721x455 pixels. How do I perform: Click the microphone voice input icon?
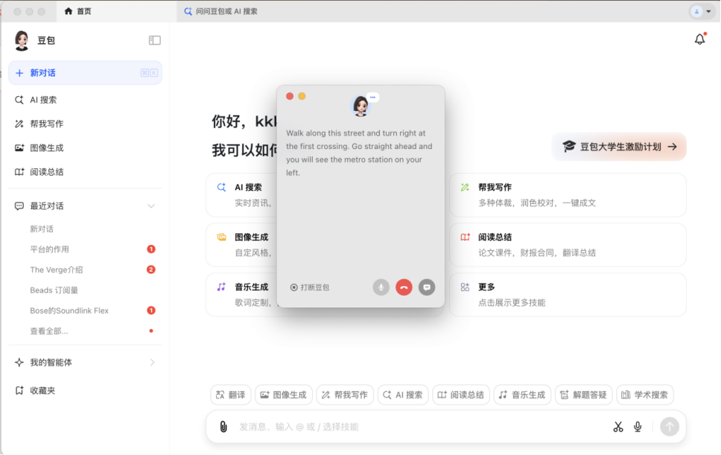tap(638, 427)
